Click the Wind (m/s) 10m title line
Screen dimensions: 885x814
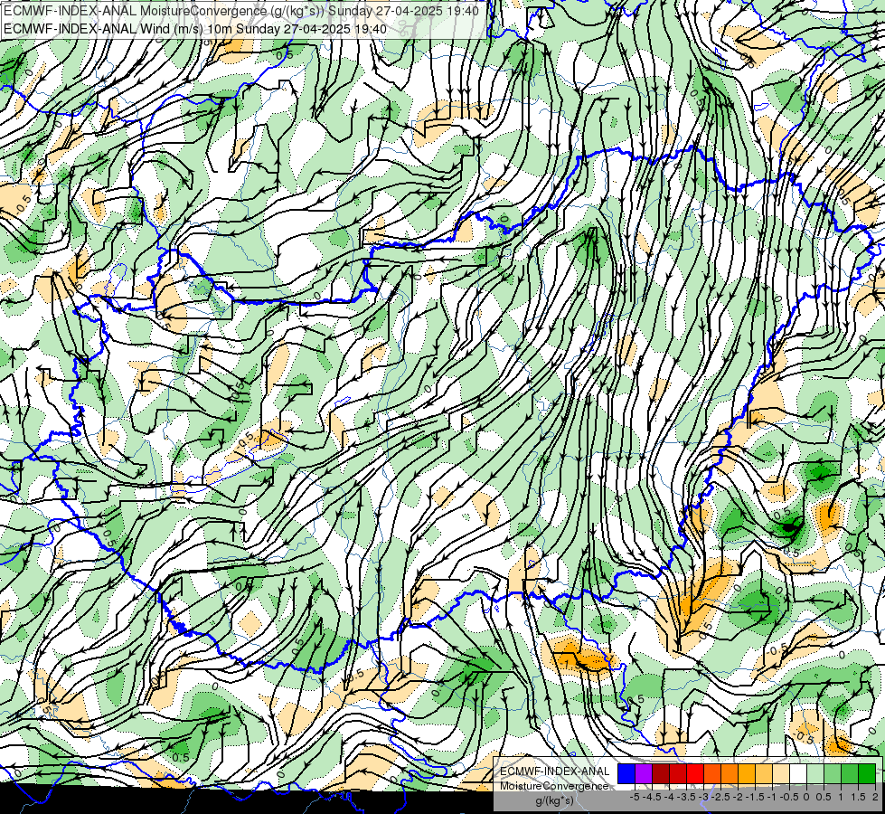click(x=195, y=29)
